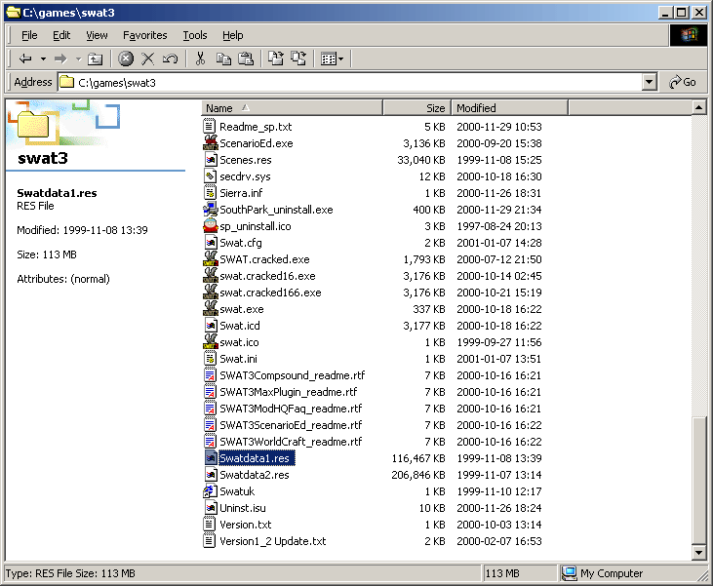Click the Undo toolbar icon

pos(170,59)
